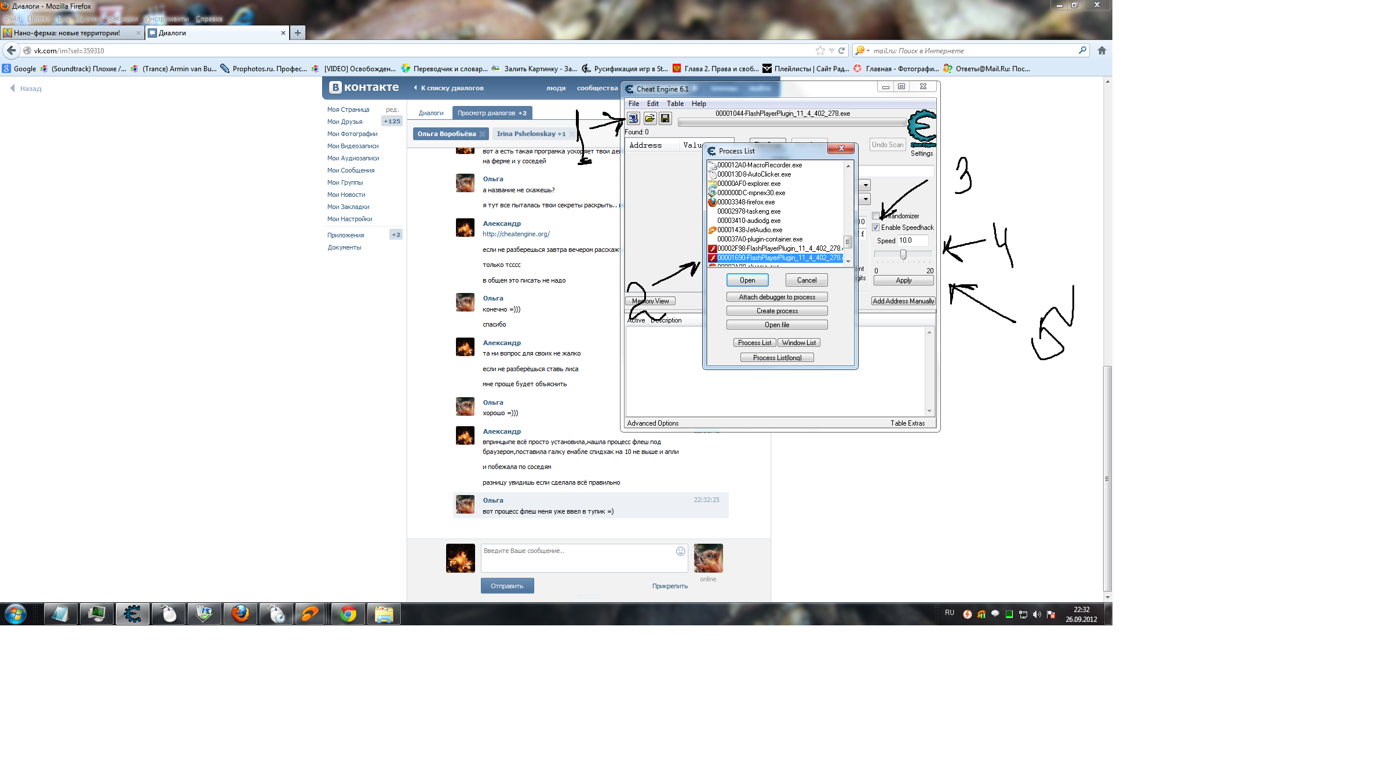The height and width of the screenshot is (773, 1376).
Task: Click the Cheat Engine open-process computer icon
Action: tap(633, 119)
